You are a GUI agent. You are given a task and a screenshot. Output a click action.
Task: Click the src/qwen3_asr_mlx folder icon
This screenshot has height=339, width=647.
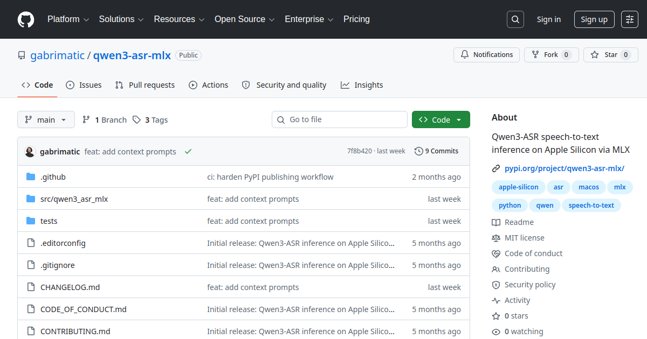[31, 199]
